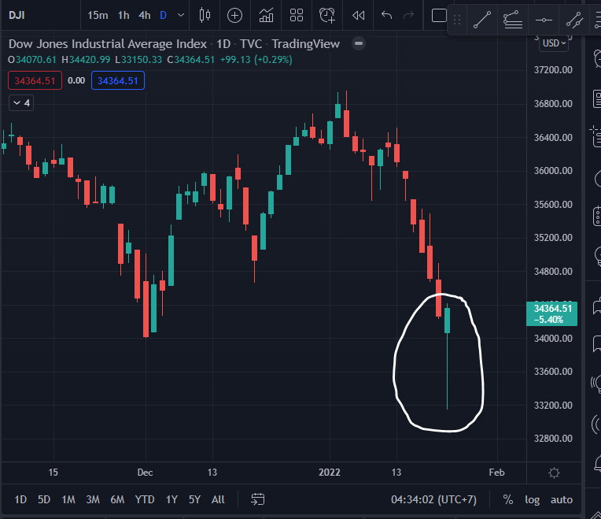
Task: Select the Fib retracement tool
Action: (512, 20)
